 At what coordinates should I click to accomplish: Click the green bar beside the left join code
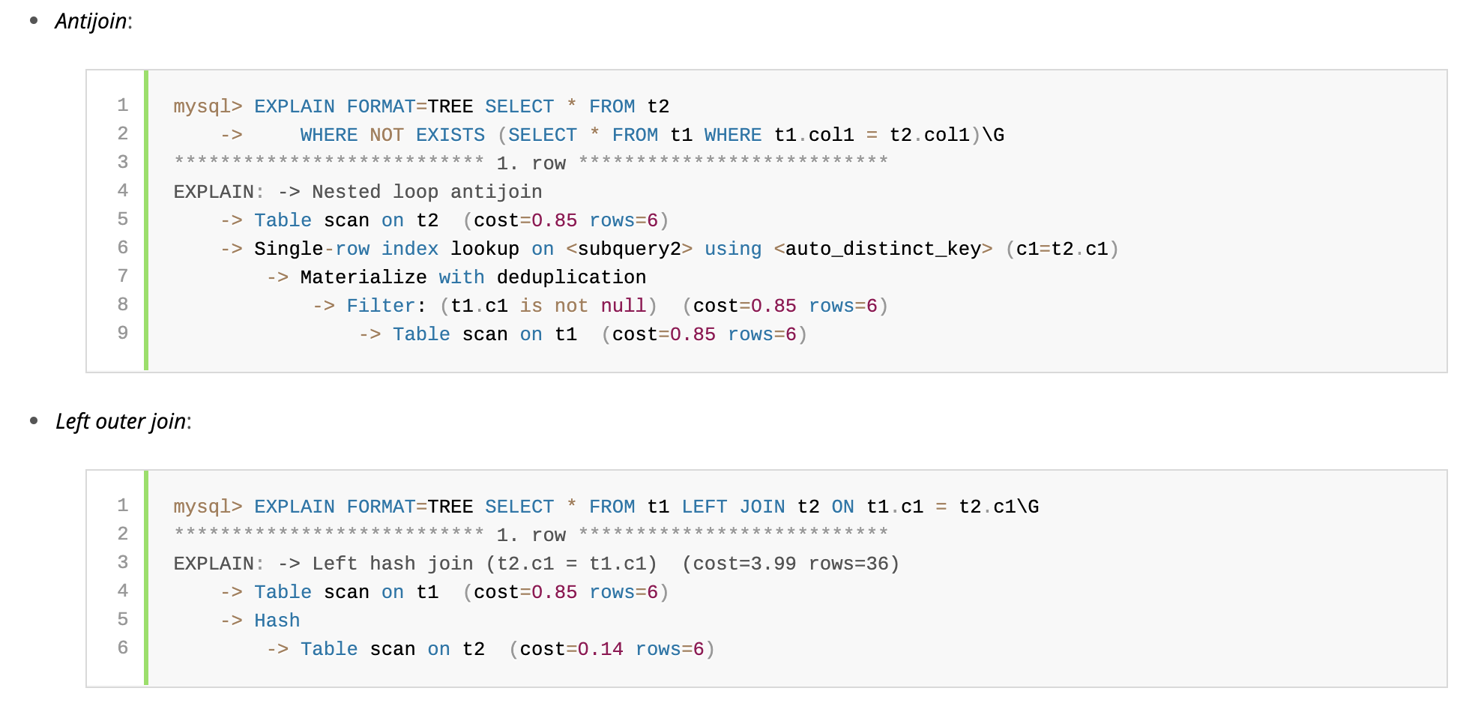(146, 579)
